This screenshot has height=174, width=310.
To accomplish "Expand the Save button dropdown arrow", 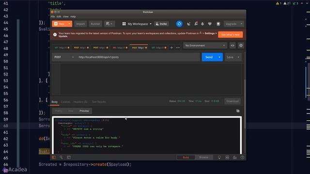I will click(x=238, y=57).
